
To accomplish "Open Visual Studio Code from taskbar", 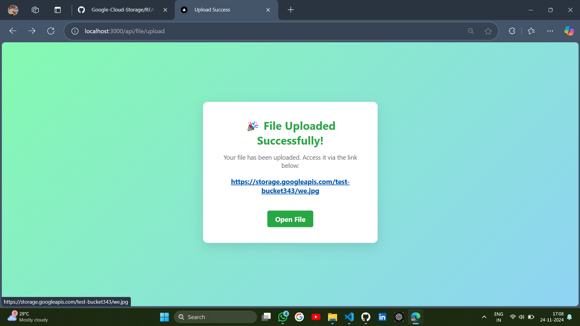I will click(x=349, y=317).
